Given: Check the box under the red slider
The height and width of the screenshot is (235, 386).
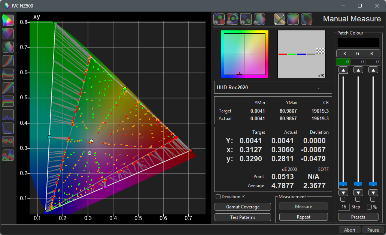Looking at the screenshot, I should (343, 199).
